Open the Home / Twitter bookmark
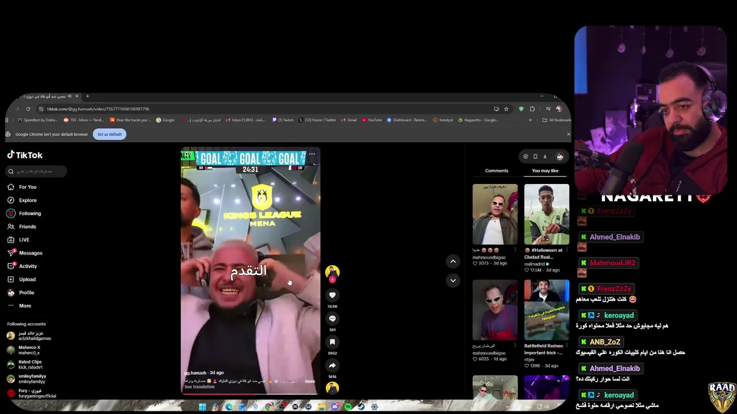 click(x=317, y=120)
